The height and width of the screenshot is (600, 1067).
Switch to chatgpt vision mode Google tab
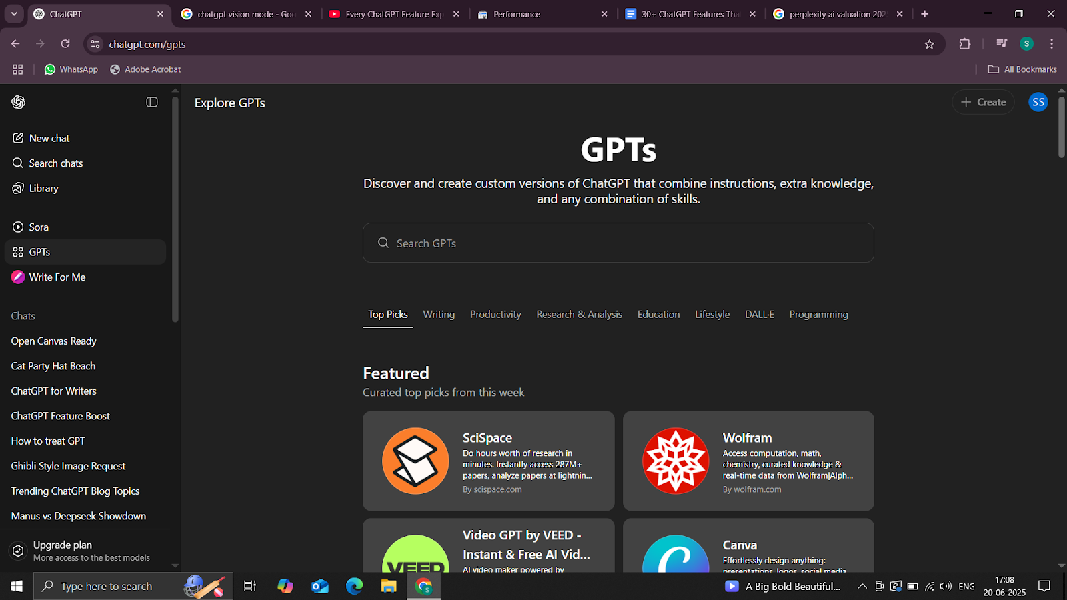[247, 14]
